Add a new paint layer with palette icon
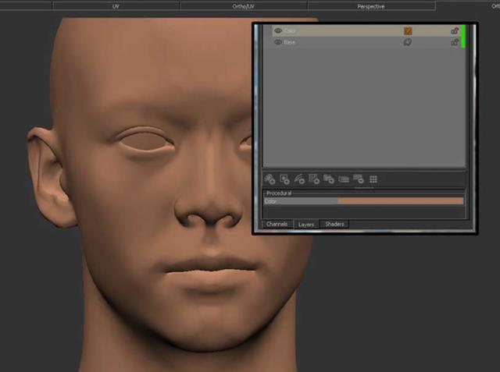The image size is (500, 372). (x=270, y=179)
